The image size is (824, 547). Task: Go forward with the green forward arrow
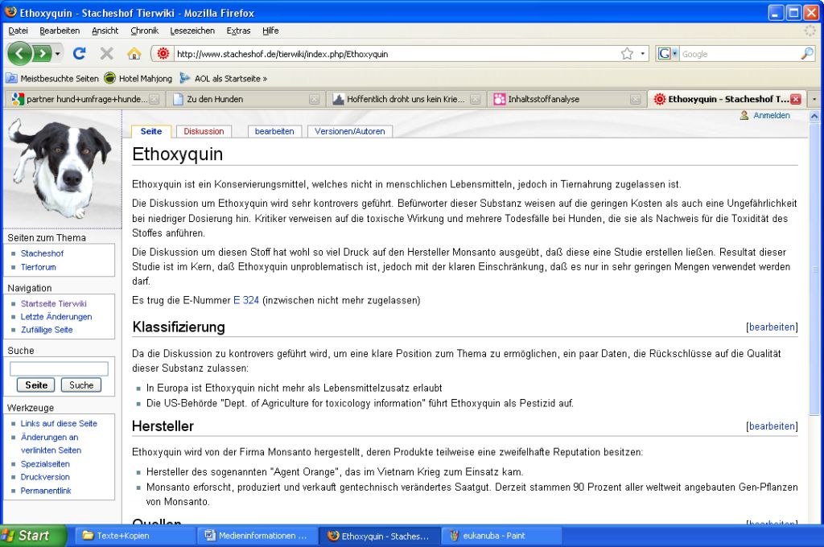42,54
